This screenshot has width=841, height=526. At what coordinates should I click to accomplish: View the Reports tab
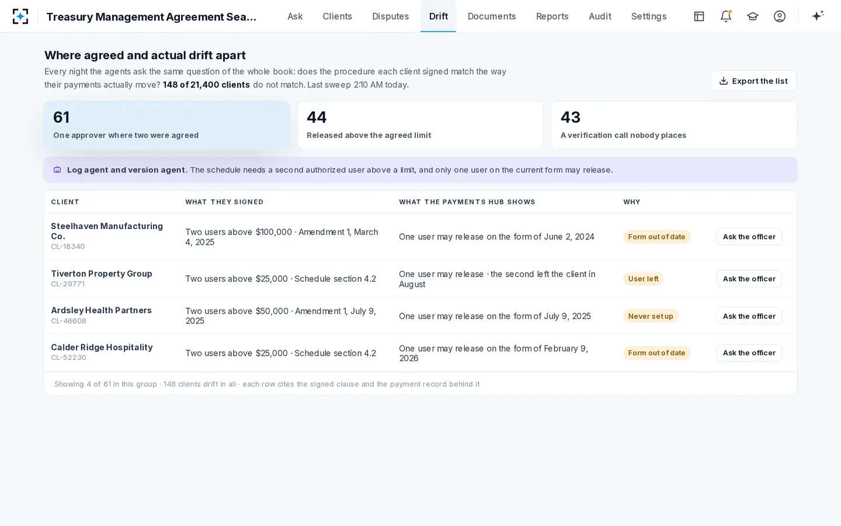tap(552, 16)
